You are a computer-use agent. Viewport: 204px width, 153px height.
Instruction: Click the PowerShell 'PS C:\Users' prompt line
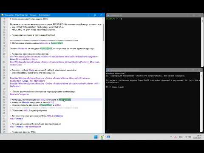click(x=115, y=87)
